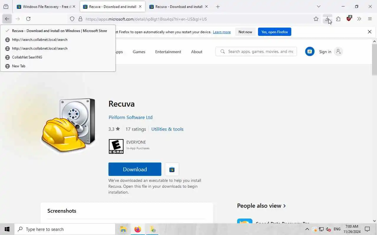Viewport: 377px width, 235px height.
Task: Select second search.collabnet.local history entry
Action: coord(58,48)
